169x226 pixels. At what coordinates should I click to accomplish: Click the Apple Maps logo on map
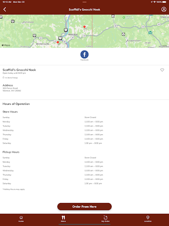6,45
